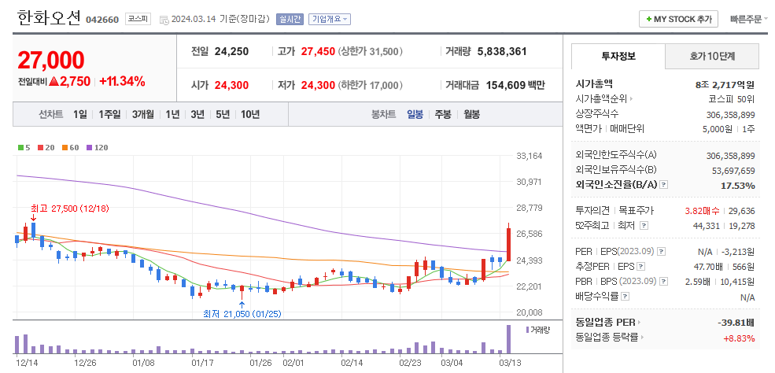This screenshot has width=775, height=373.
Task: Open the 기업개요 dropdown
Action: [x=330, y=19]
